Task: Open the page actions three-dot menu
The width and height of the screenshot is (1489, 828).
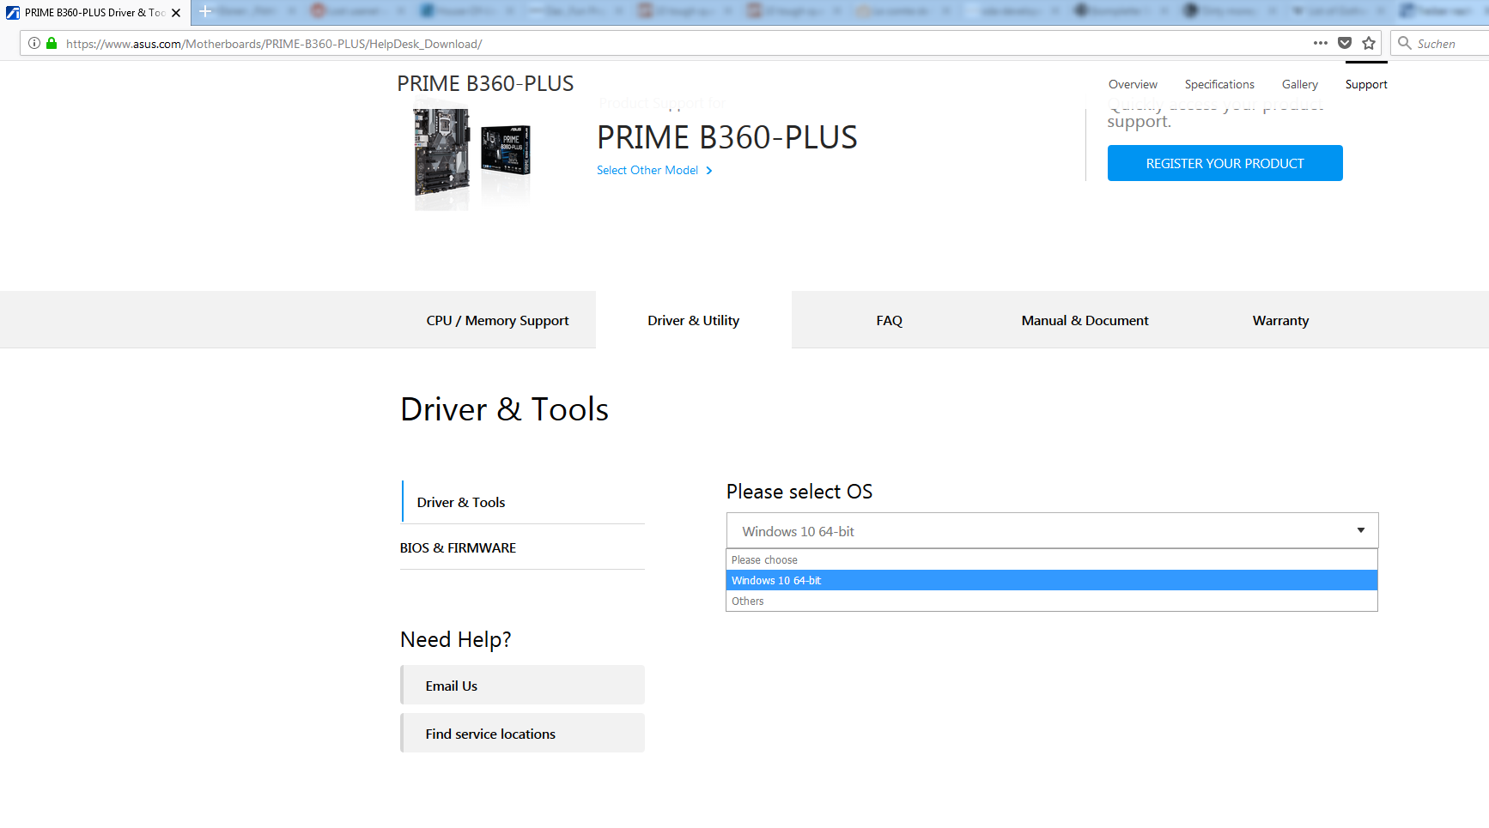Action: (1321, 43)
